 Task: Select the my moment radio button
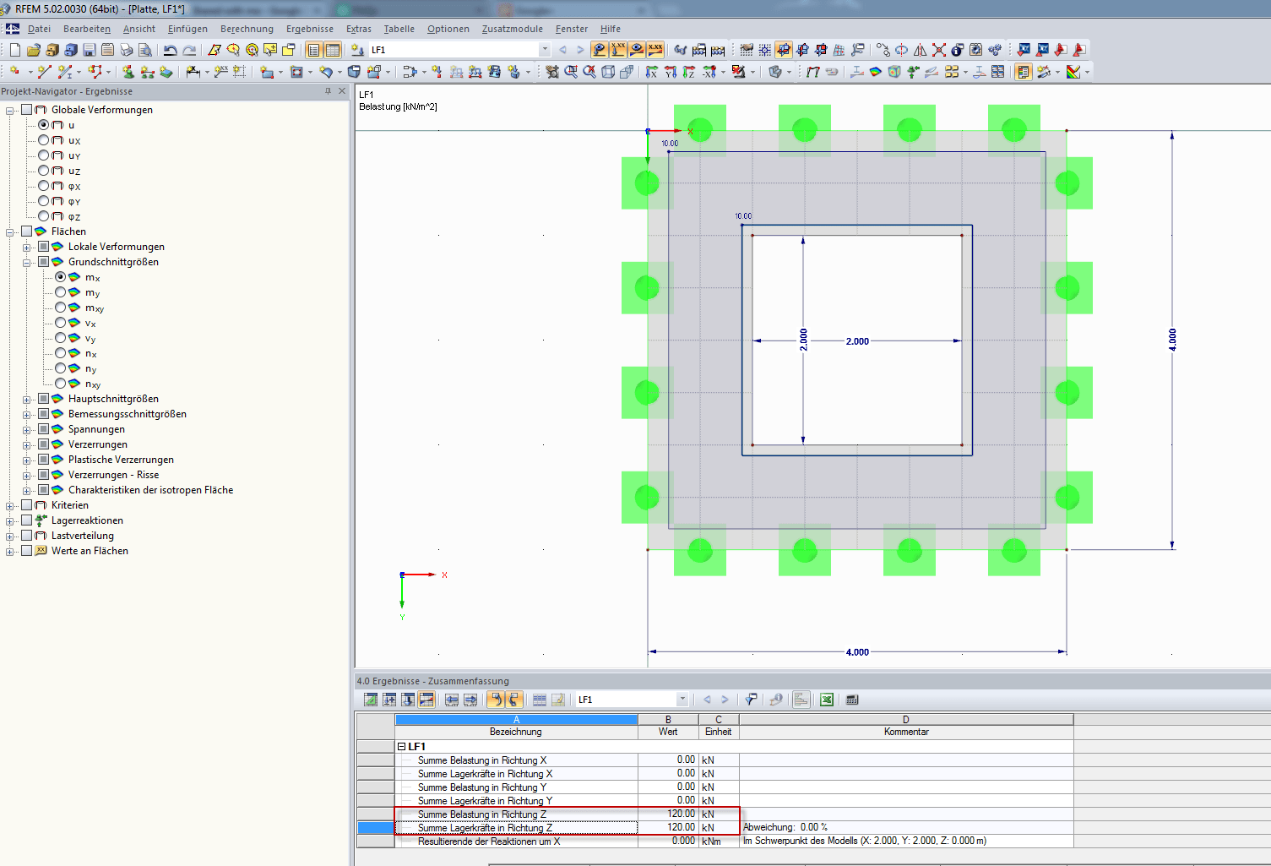pyautogui.click(x=60, y=291)
